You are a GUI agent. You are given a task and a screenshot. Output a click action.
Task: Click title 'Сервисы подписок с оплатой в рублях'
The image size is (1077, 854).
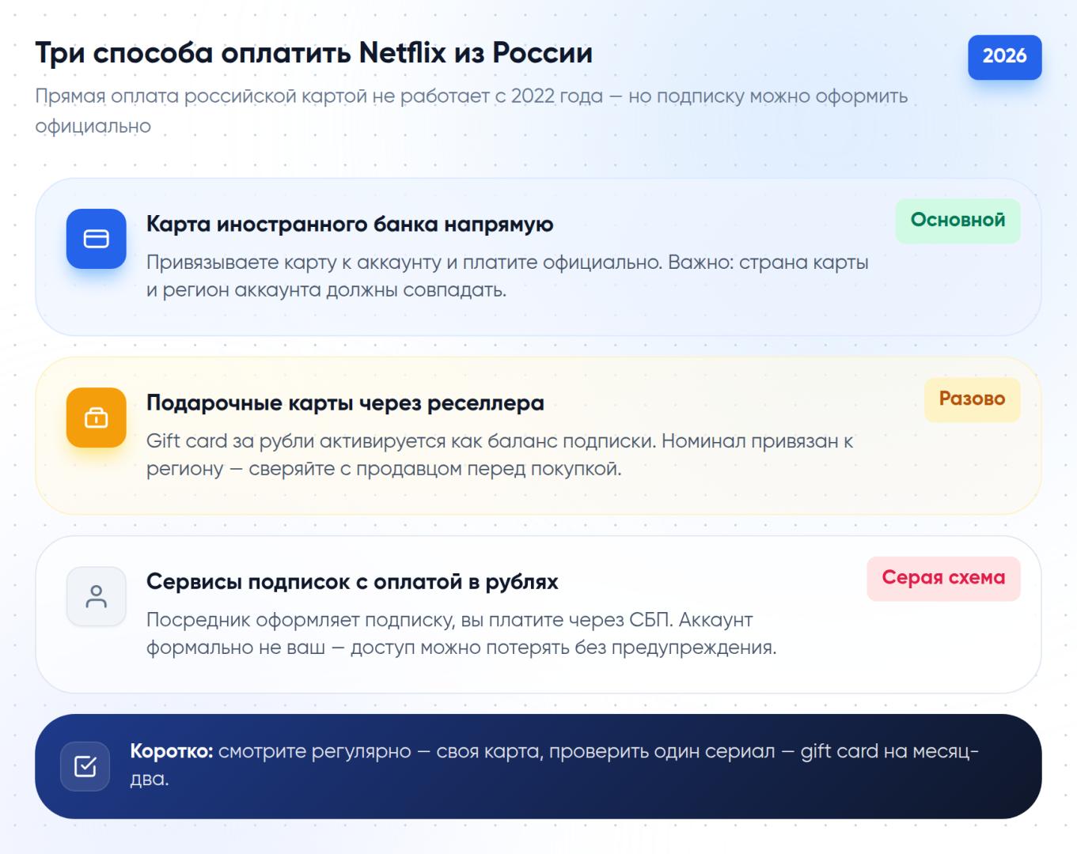click(352, 581)
